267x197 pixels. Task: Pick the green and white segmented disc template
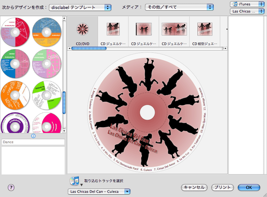click(47, 95)
